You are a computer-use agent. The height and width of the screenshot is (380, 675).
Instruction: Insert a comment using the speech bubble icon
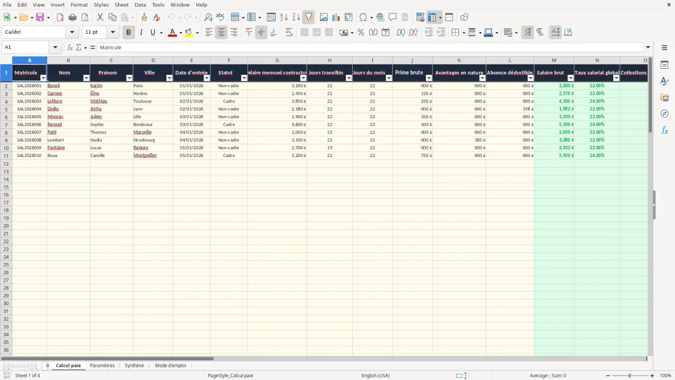point(393,17)
